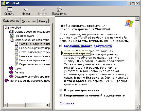
Task: Click content pane scroll up arrow
Action: (x=137, y=19)
